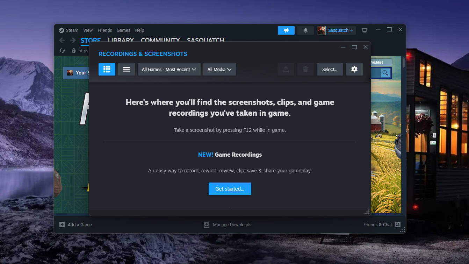Switch to the STORE tab
The image size is (469, 264).
(x=91, y=40)
